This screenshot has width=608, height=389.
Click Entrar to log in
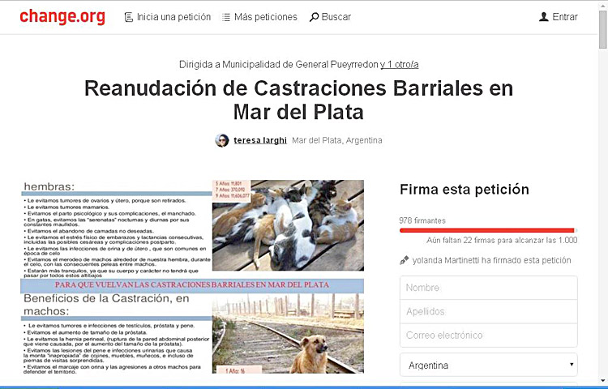click(565, 17)
